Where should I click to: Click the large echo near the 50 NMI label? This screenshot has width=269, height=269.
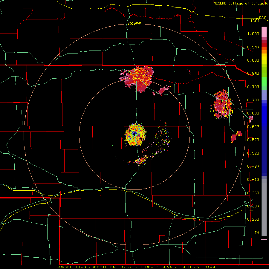[137, 79]
